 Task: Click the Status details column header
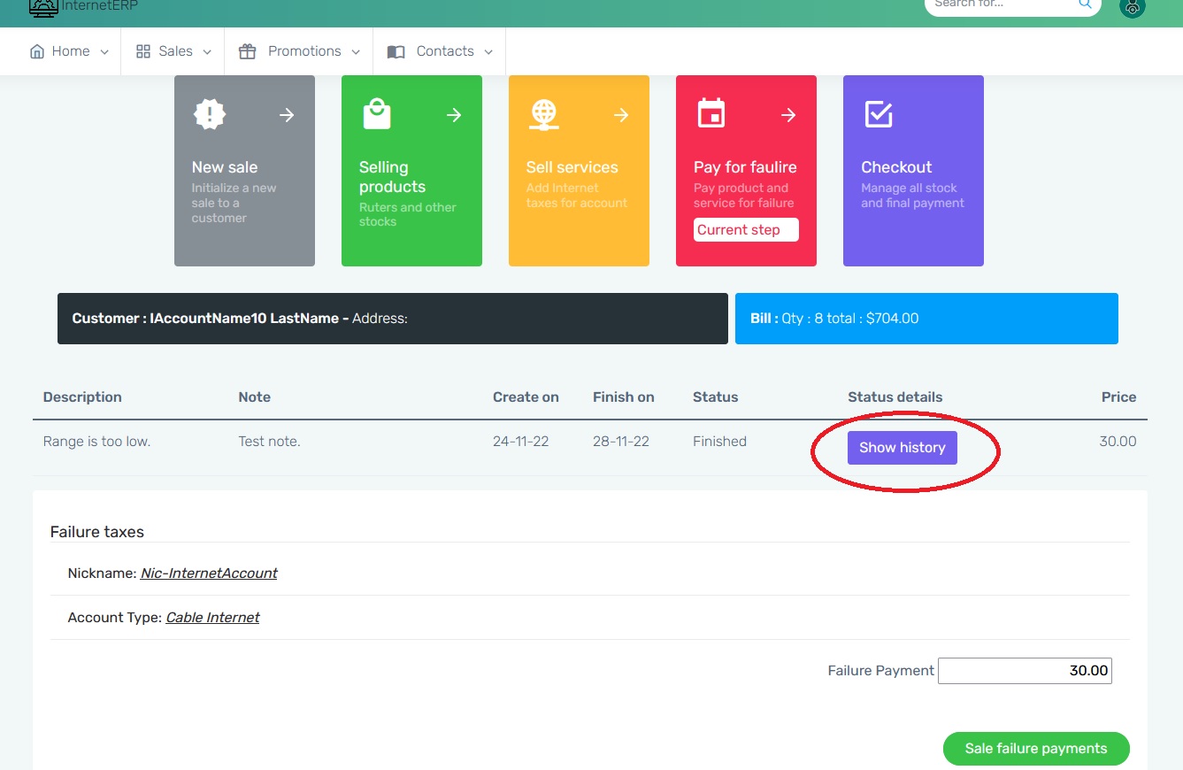coord(895,397)
